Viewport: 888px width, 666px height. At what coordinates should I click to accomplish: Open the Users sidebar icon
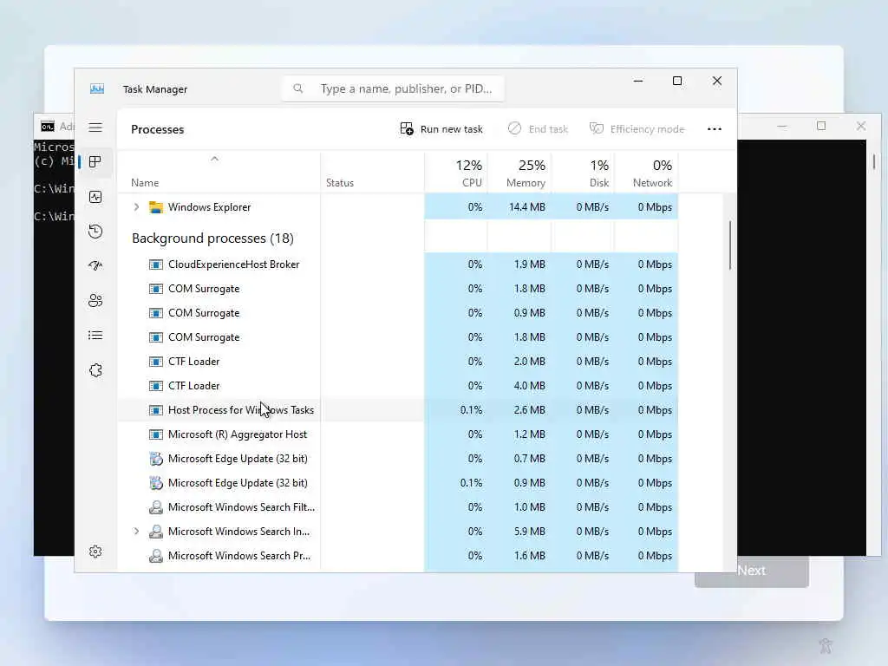pyautogui.click(x=95, y=300)
